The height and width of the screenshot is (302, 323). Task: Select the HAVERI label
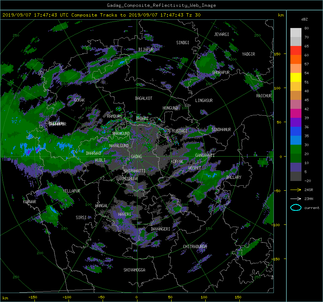click(x=125, y=214)
